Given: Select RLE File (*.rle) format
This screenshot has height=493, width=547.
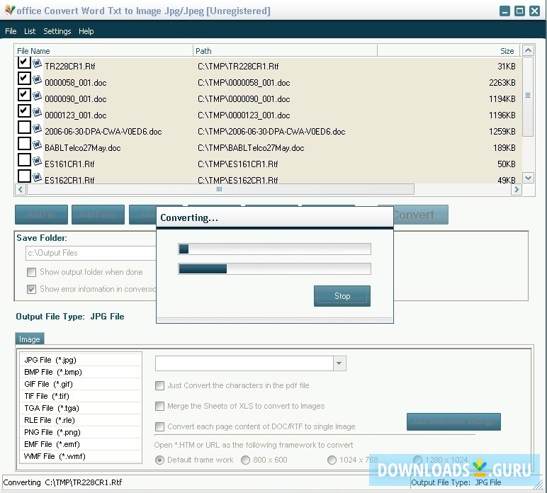Looking at the screenshot, I should (x=81, y=420).
